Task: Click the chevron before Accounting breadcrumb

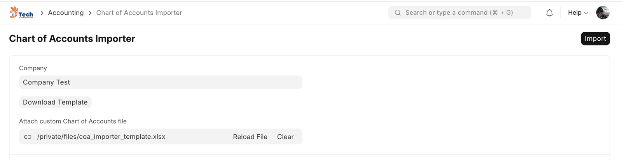Action: [x=42, y=13]
